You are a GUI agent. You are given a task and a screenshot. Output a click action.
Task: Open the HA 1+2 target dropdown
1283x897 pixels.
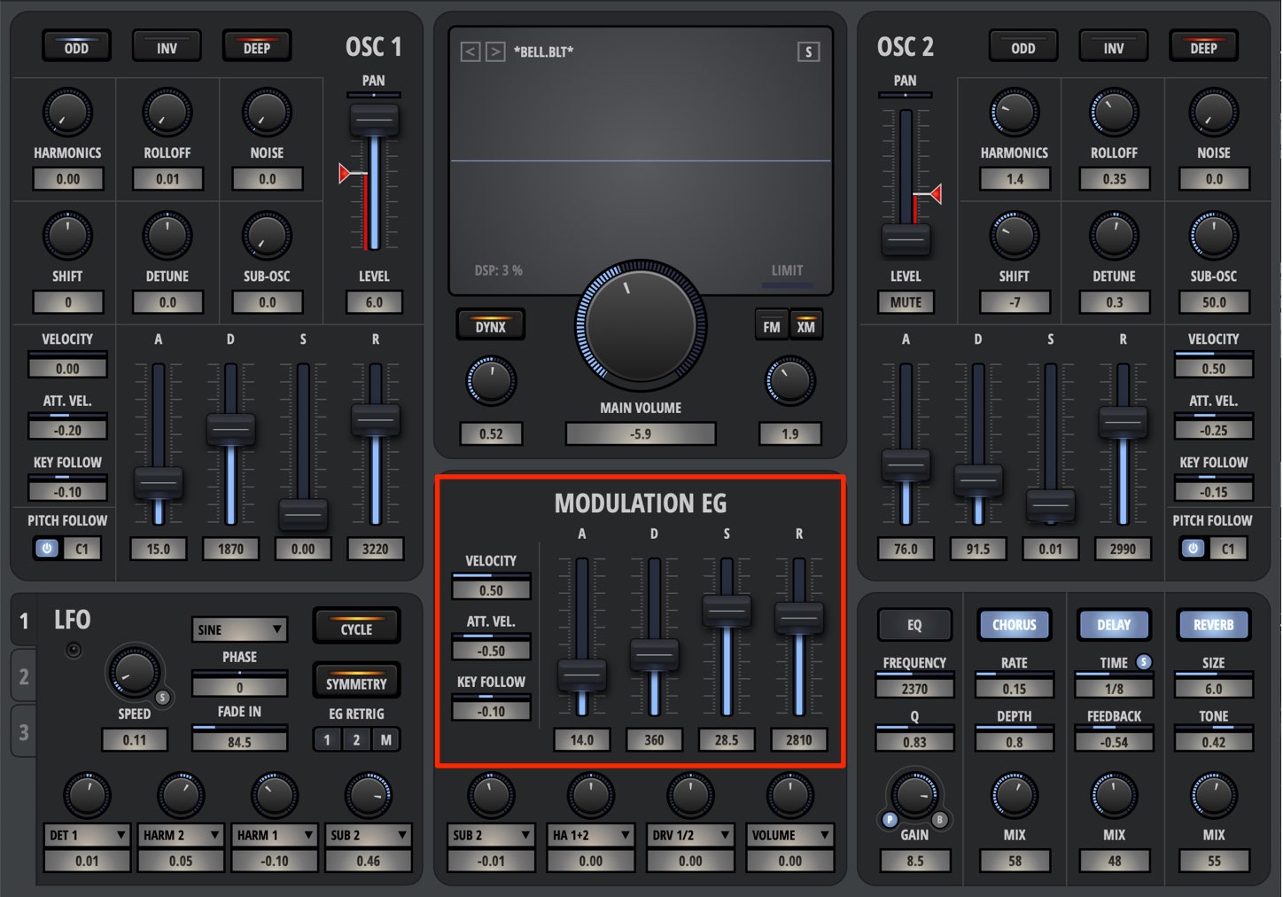coord(591,835)
